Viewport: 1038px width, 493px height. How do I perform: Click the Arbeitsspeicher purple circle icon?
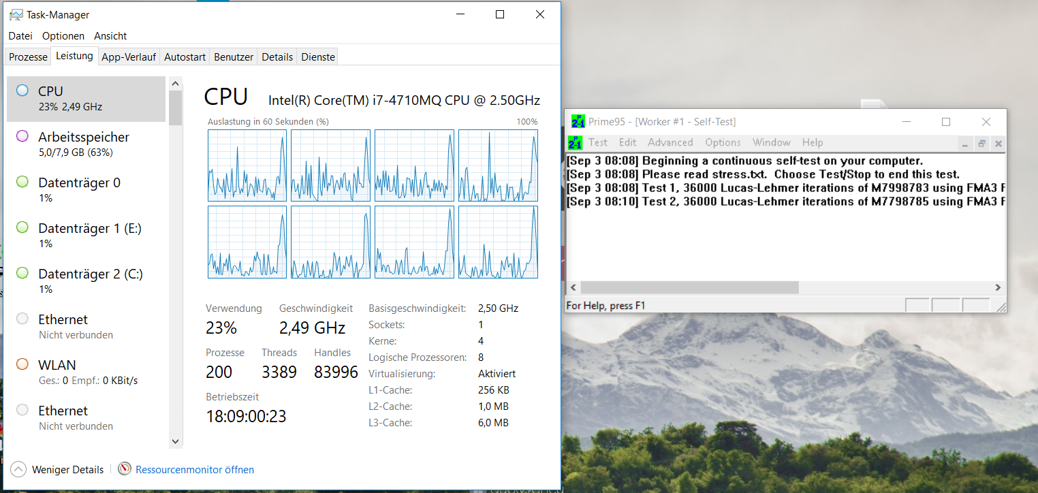[22, 136]
